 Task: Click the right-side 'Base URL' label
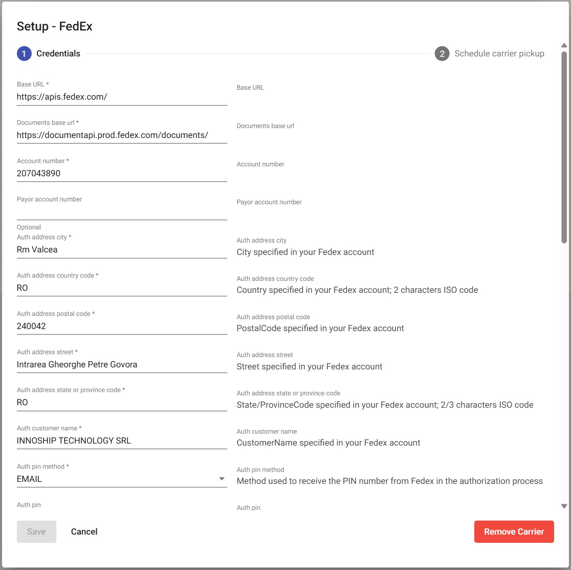(250, 88)
